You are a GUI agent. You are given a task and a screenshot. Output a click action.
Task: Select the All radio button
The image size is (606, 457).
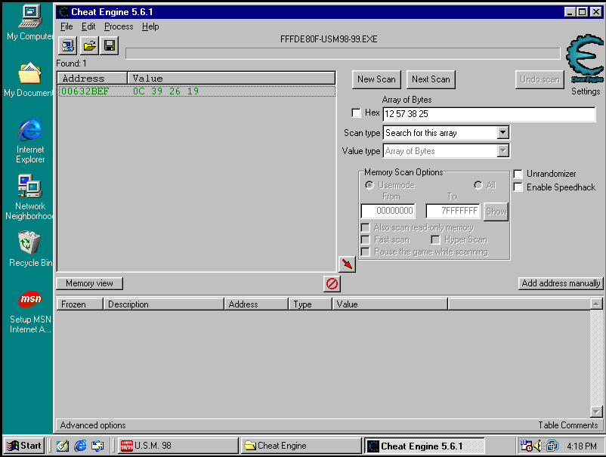[478, 185]
